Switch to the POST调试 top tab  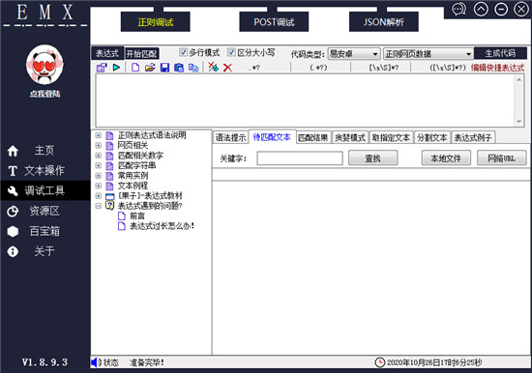tap(274, 22)
